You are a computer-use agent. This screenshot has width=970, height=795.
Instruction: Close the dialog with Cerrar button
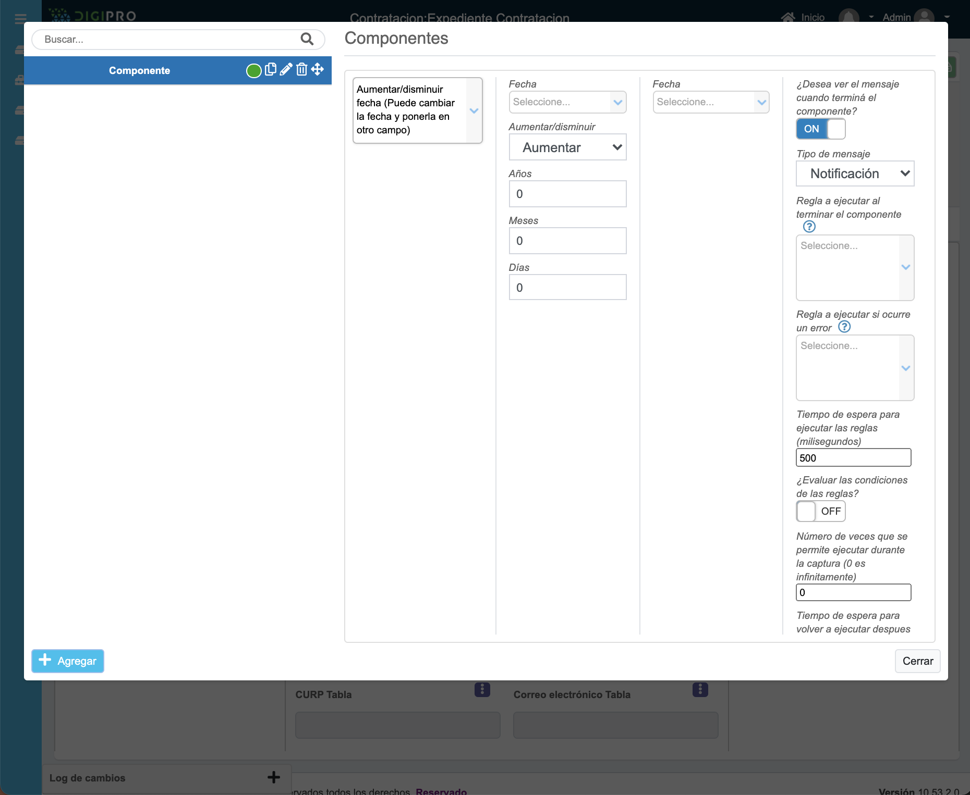(x=917, y=661)
